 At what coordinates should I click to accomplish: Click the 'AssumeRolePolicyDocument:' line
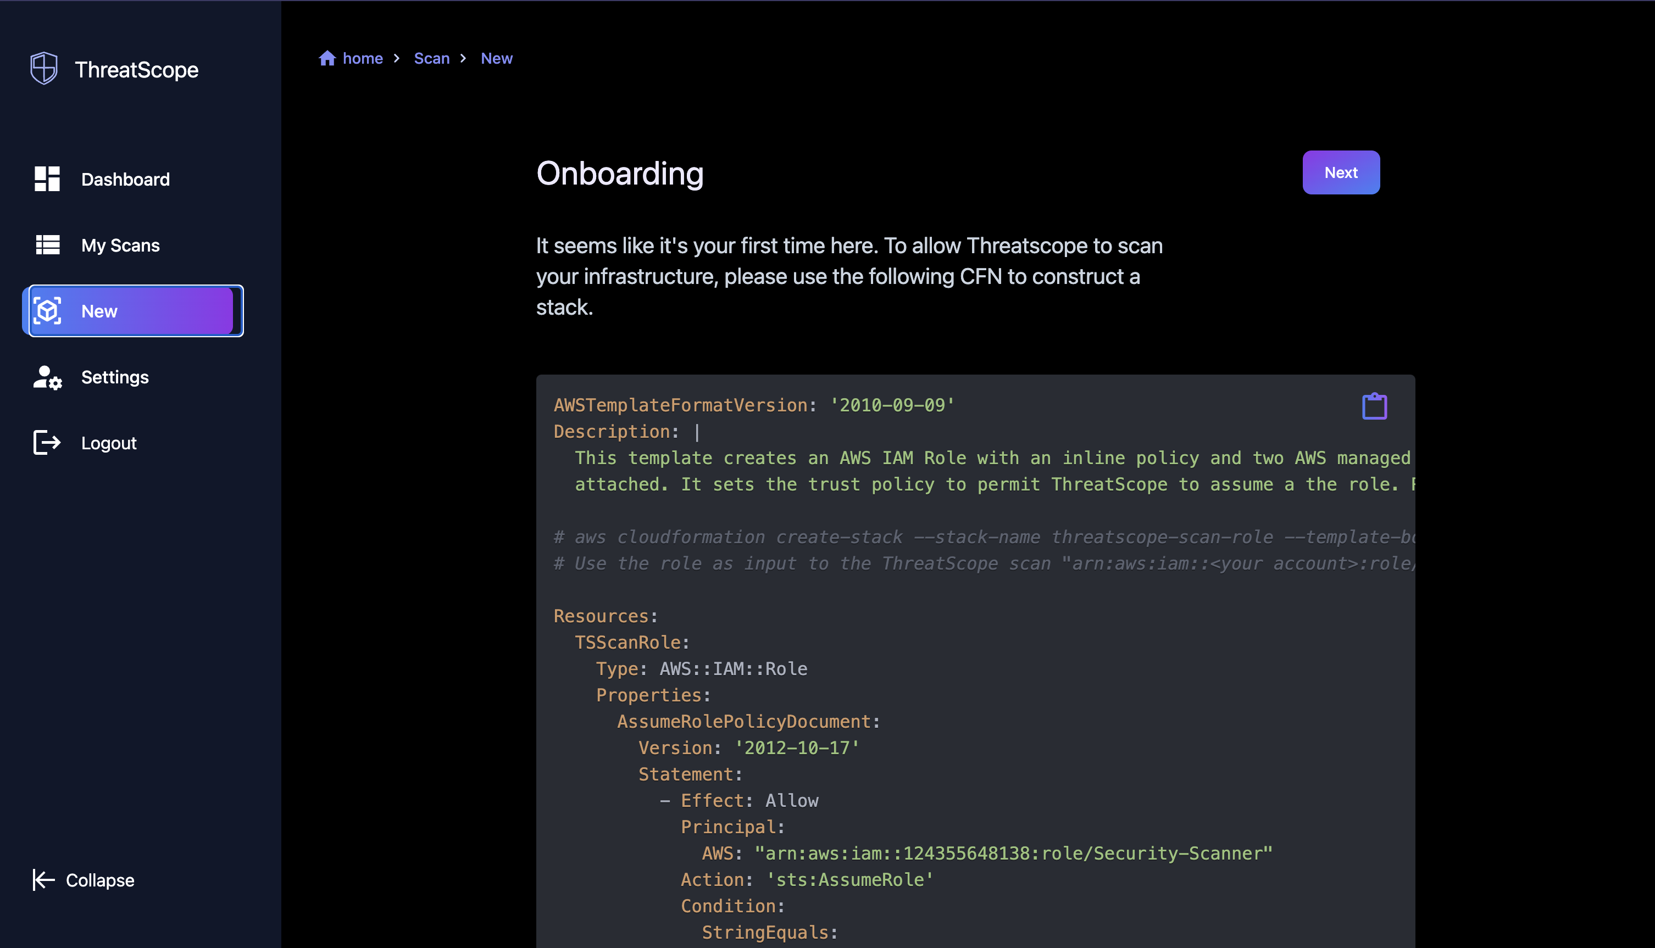(748, 722)
